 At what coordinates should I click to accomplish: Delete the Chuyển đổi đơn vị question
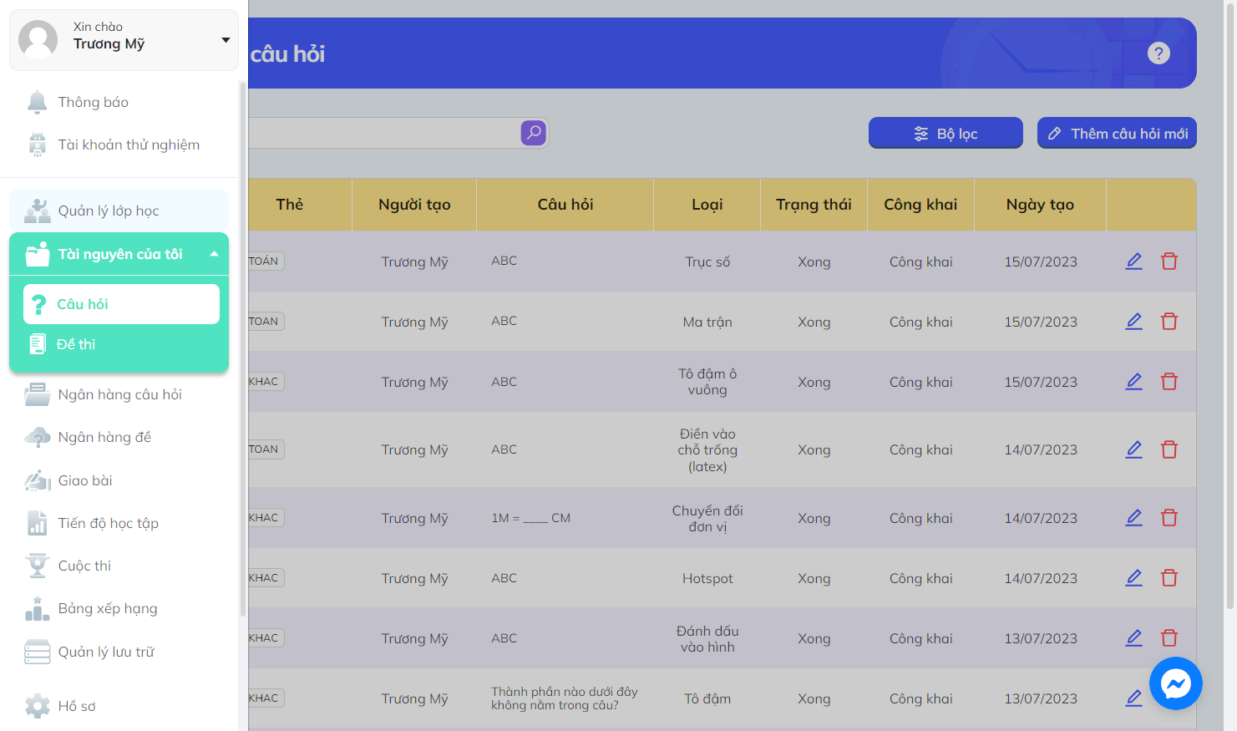1169,518
